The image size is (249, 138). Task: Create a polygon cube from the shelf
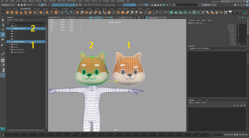point(12,12)
